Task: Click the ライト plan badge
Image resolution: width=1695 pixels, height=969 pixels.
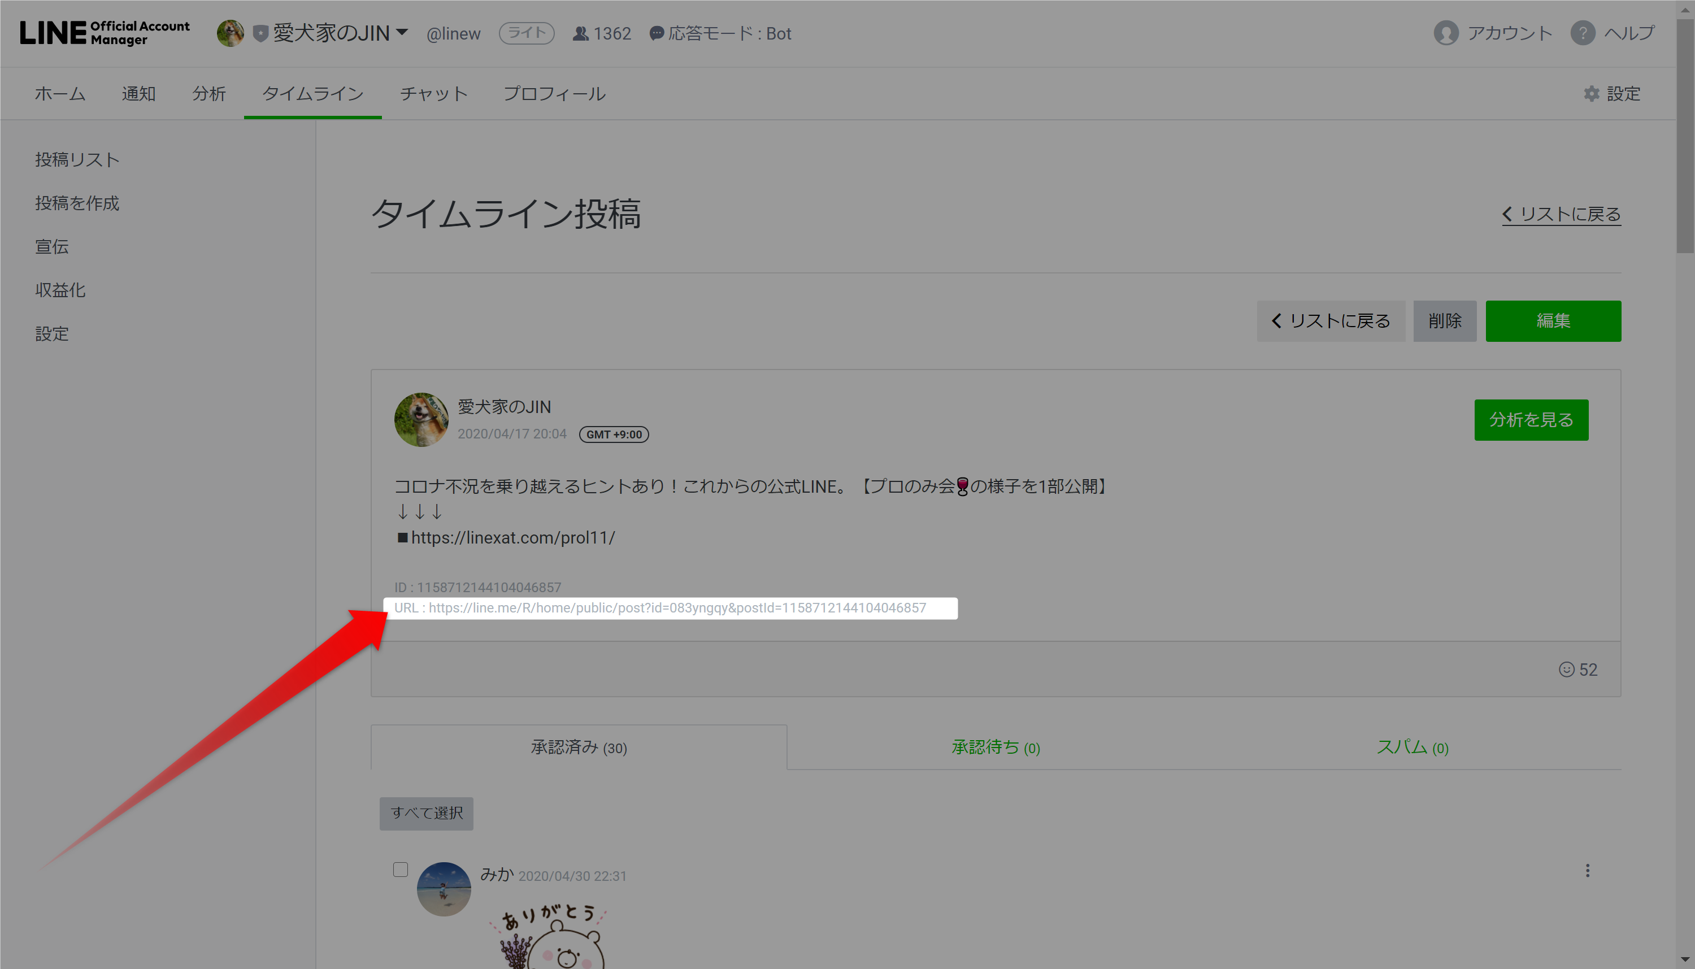Action: 527,33
